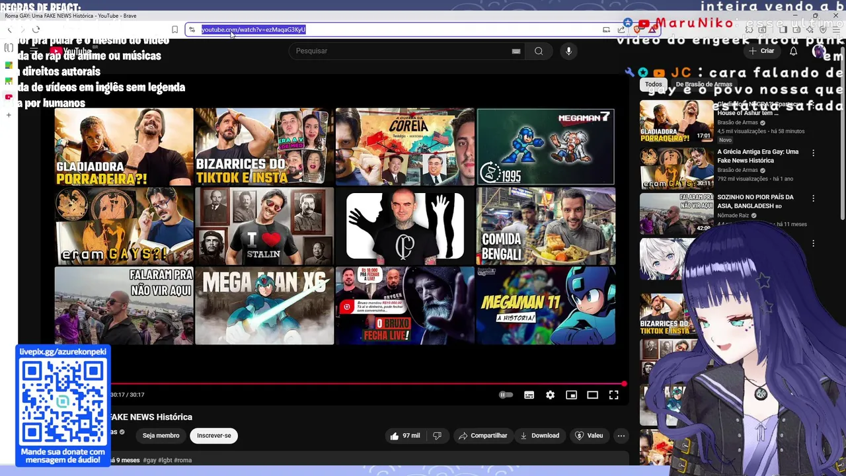Open the Brave hamburger main menu
This screenshot has width=846, height=476.
(836, 30)
